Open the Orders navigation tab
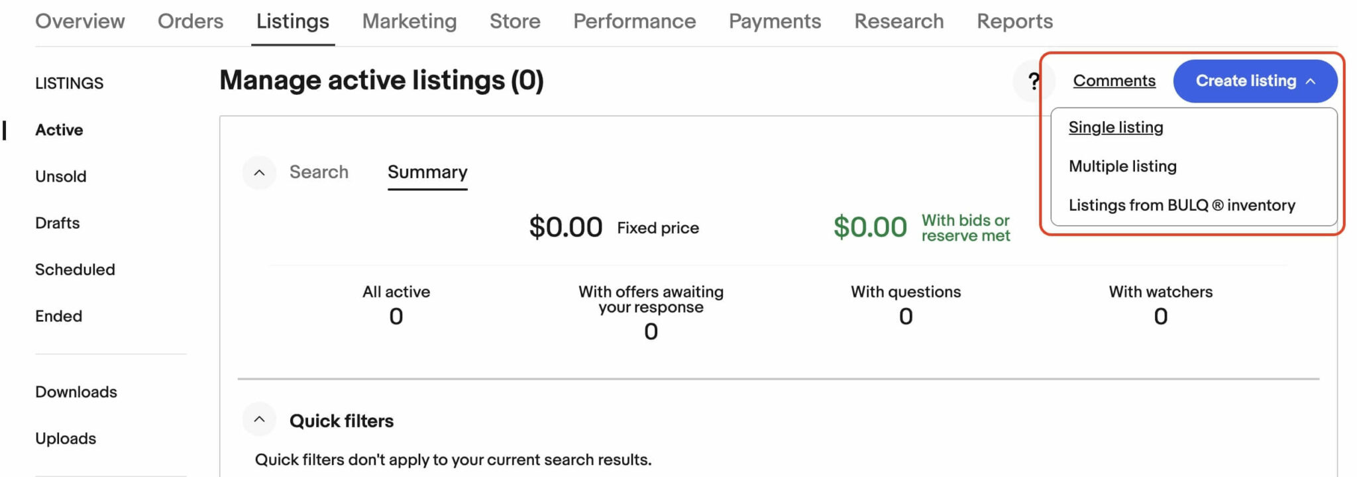The height and width of the screenshot is (477, 1357). coord(190,21)
